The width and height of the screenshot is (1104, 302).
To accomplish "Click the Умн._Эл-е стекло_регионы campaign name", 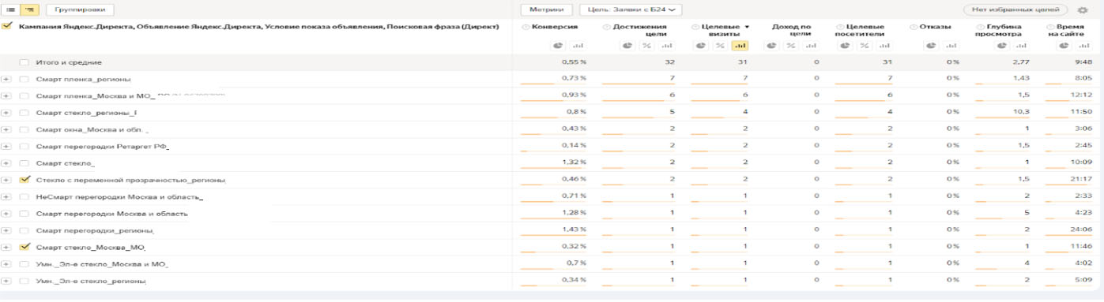I will [92, 281].
